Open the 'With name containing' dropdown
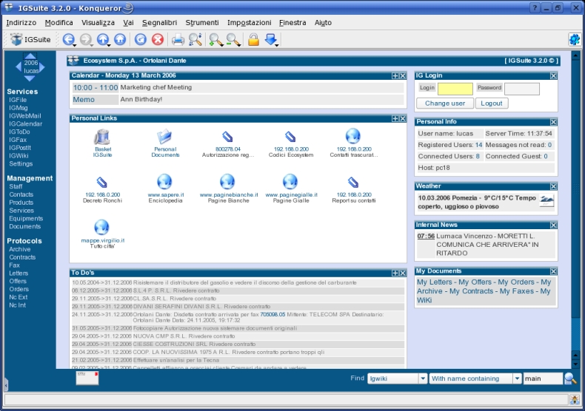585x411 pixels. [475, 378]
